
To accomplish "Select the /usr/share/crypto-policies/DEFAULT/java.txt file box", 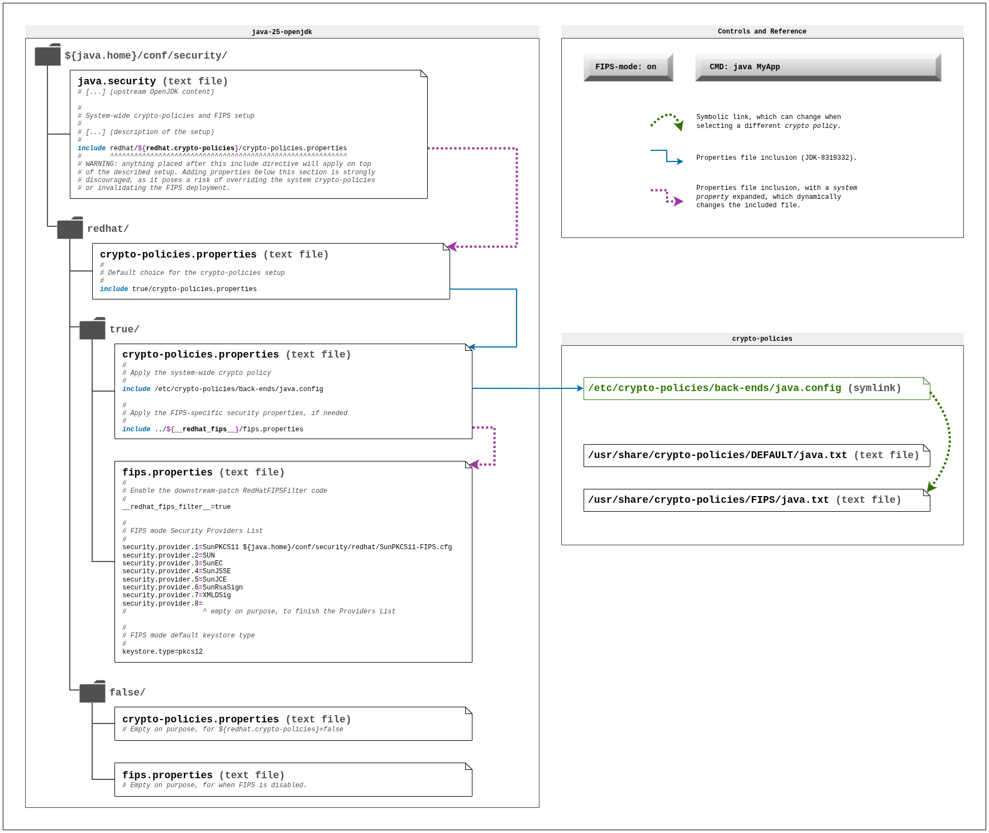I will (757, 455).
